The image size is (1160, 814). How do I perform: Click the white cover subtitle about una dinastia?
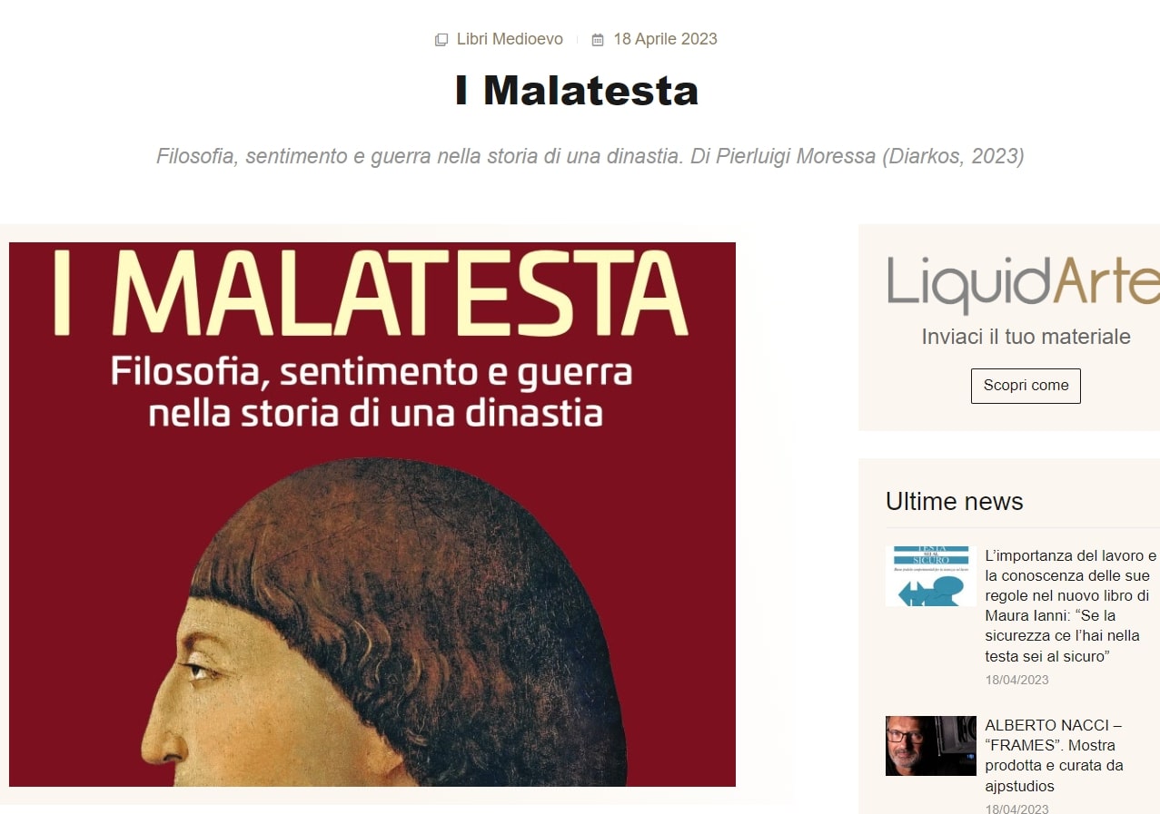(x=372, y=392)
